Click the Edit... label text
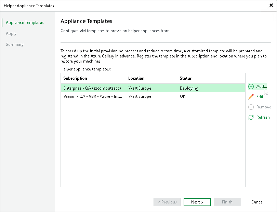Viewport: 277px width, 212px height. click(x=261, y=97)
